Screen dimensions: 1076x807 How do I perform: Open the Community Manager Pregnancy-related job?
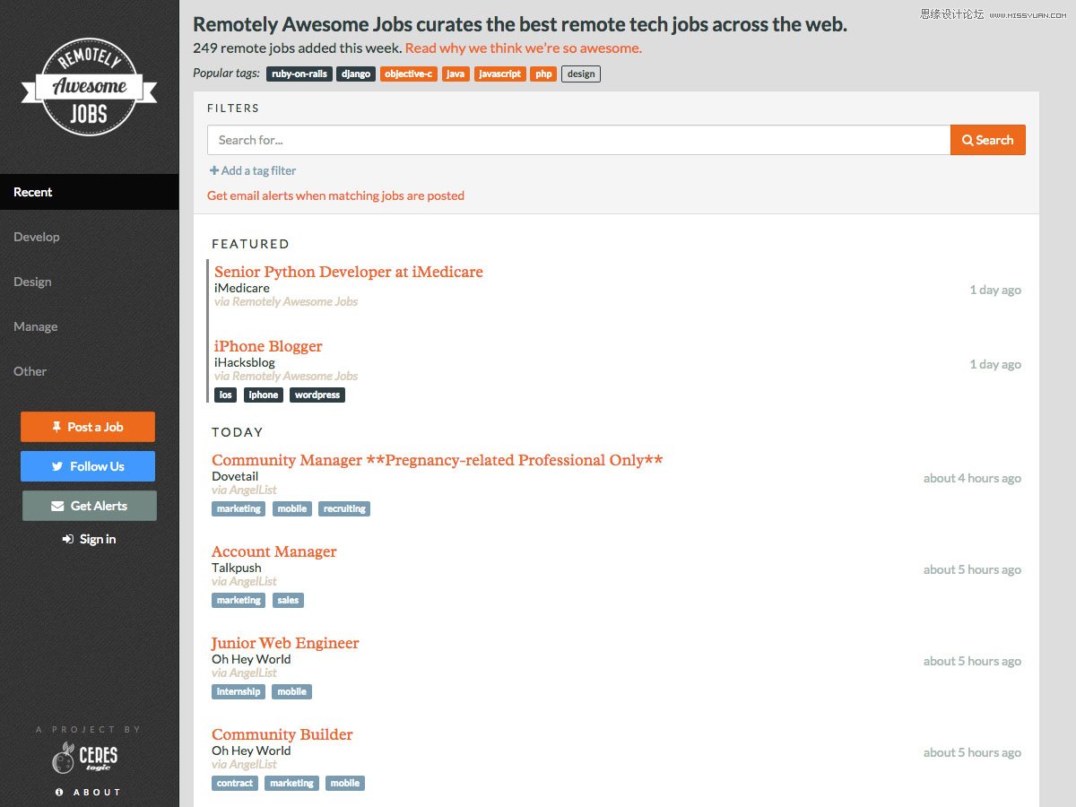pos(438,460)
